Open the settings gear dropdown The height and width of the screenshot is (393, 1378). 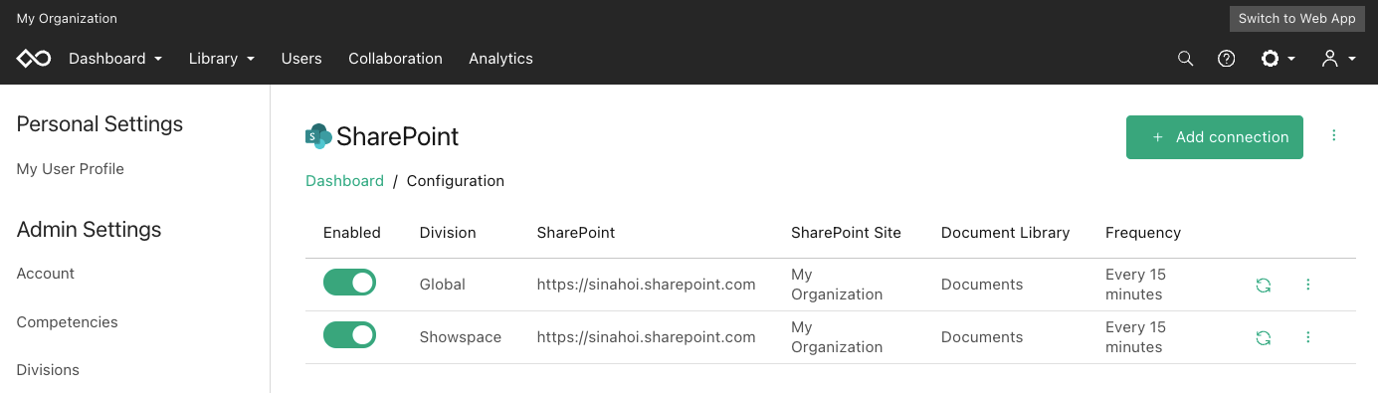click(1278, 59)
